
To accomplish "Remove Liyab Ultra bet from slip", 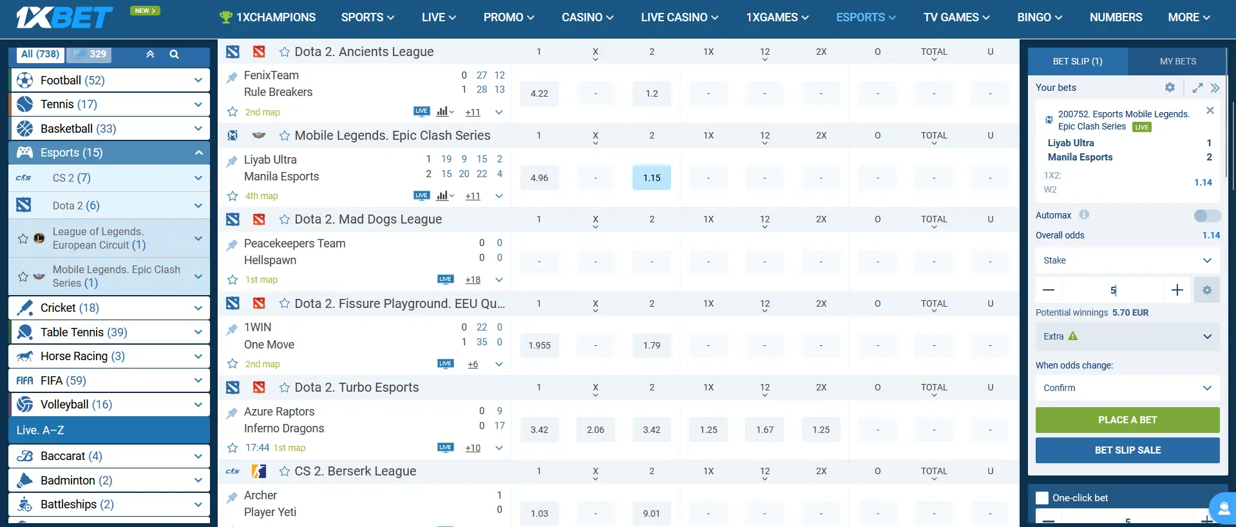I will pyautogui.click(x=1210, y=110).
